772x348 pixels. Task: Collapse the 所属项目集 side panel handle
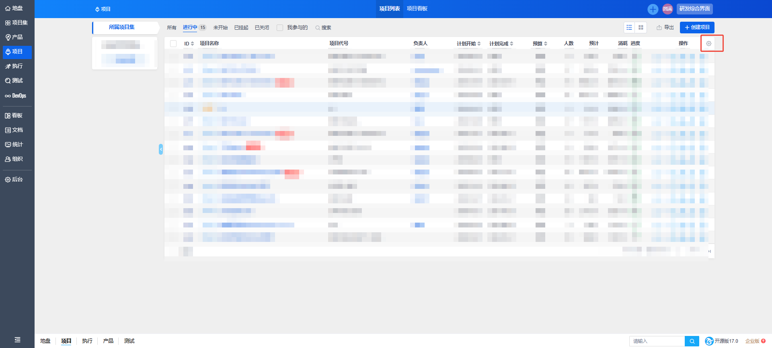coord(161,149)
